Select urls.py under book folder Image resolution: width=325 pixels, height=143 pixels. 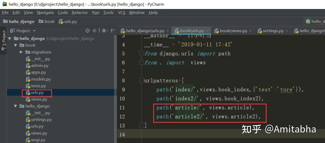tap(37, 93)
